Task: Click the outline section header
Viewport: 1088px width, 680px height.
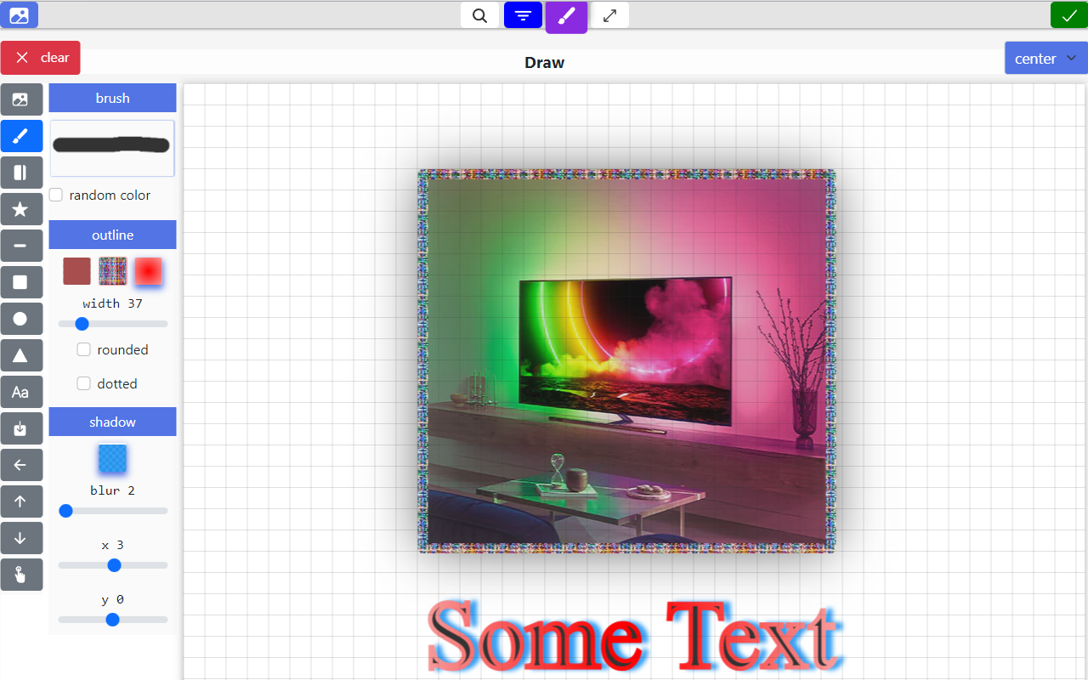Action: pyautogui.click(x=112, y=235)
